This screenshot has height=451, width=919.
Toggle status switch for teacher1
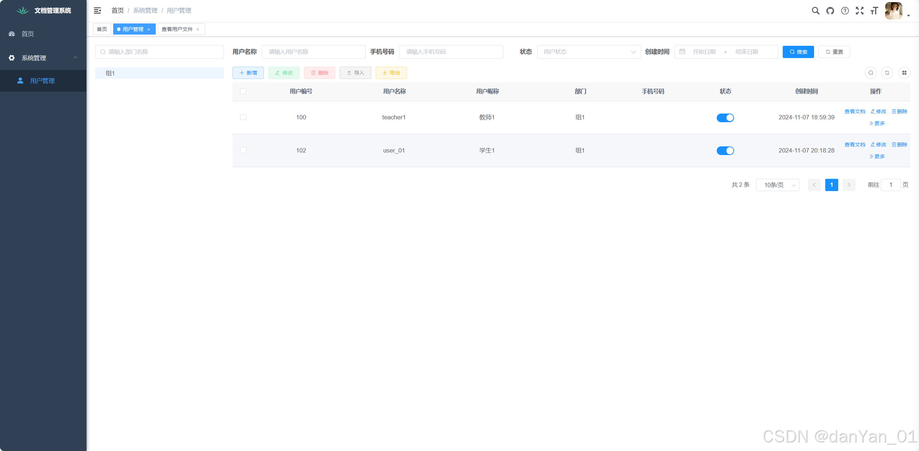[725, 118]
